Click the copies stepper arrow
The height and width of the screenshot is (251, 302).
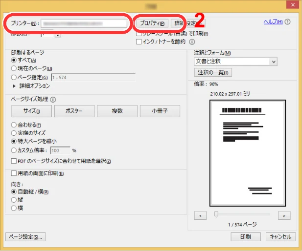click(x=58, y=35)
